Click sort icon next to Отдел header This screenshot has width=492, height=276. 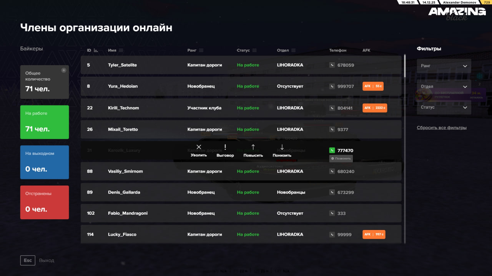point(294,50)
